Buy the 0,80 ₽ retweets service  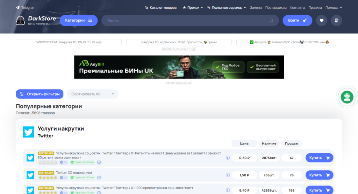pyautogui.click(x=319, y=158)
